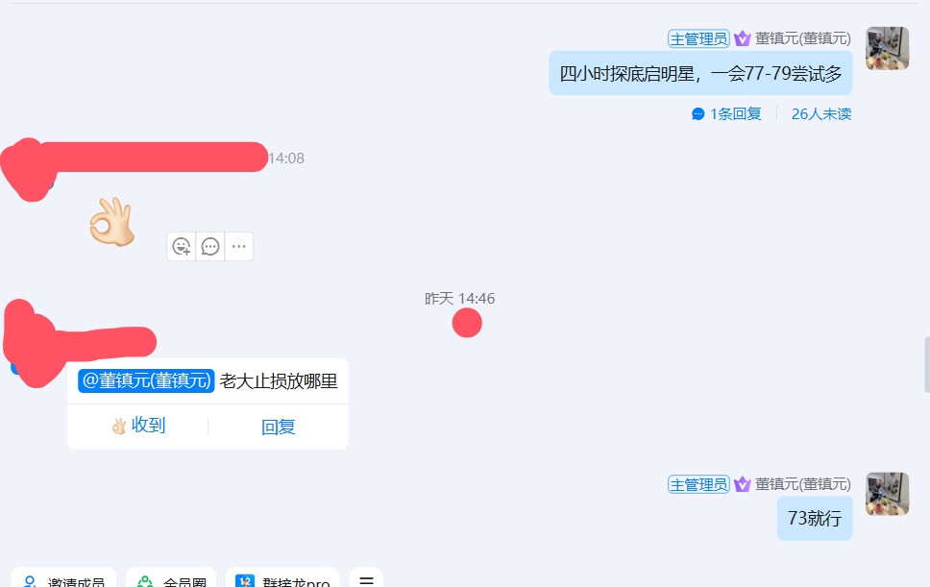This screenshot has height=587, width=930.
Task: Click the large OK hand emoji message
Action: click(x=111, y=222)
